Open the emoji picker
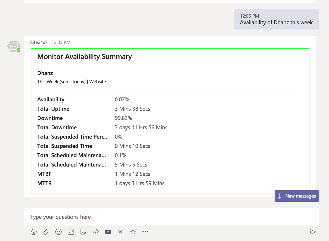 (58, 232)
